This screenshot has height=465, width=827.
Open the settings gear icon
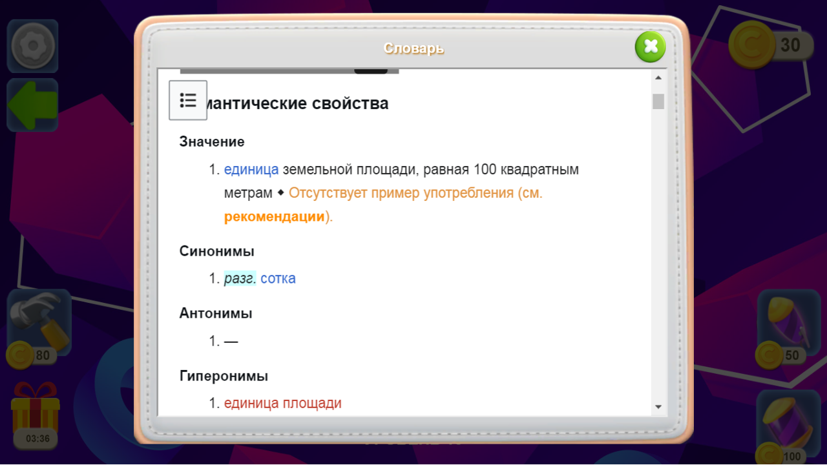(32, 46)
